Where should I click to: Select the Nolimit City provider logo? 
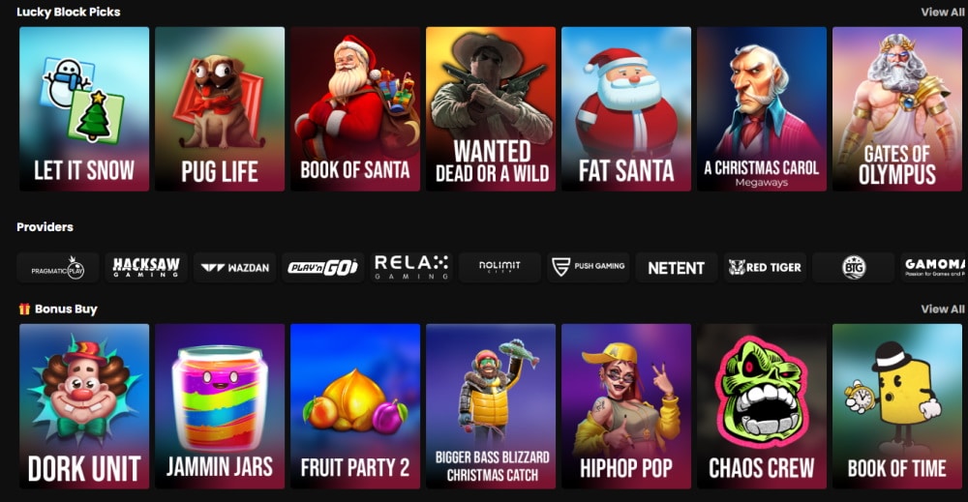click(500, 268)
